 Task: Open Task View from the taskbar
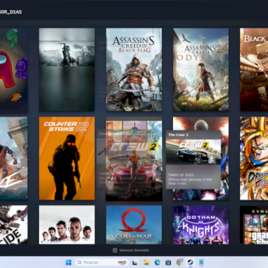click(135, 263)
